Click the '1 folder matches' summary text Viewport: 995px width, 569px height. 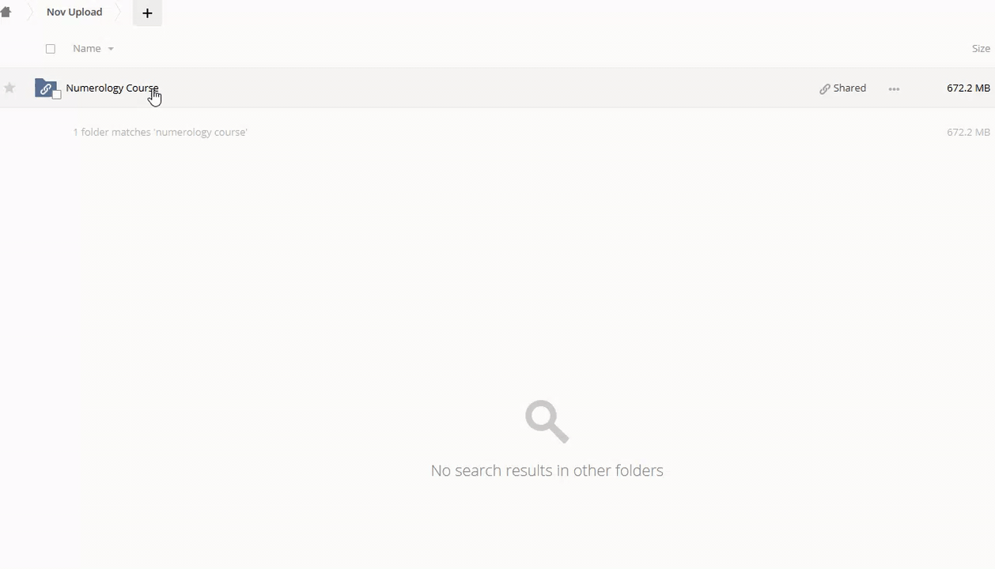[160, 132]
